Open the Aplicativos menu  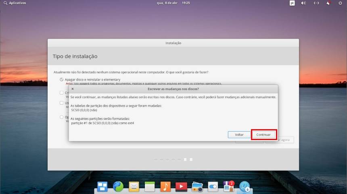[15, 3]
